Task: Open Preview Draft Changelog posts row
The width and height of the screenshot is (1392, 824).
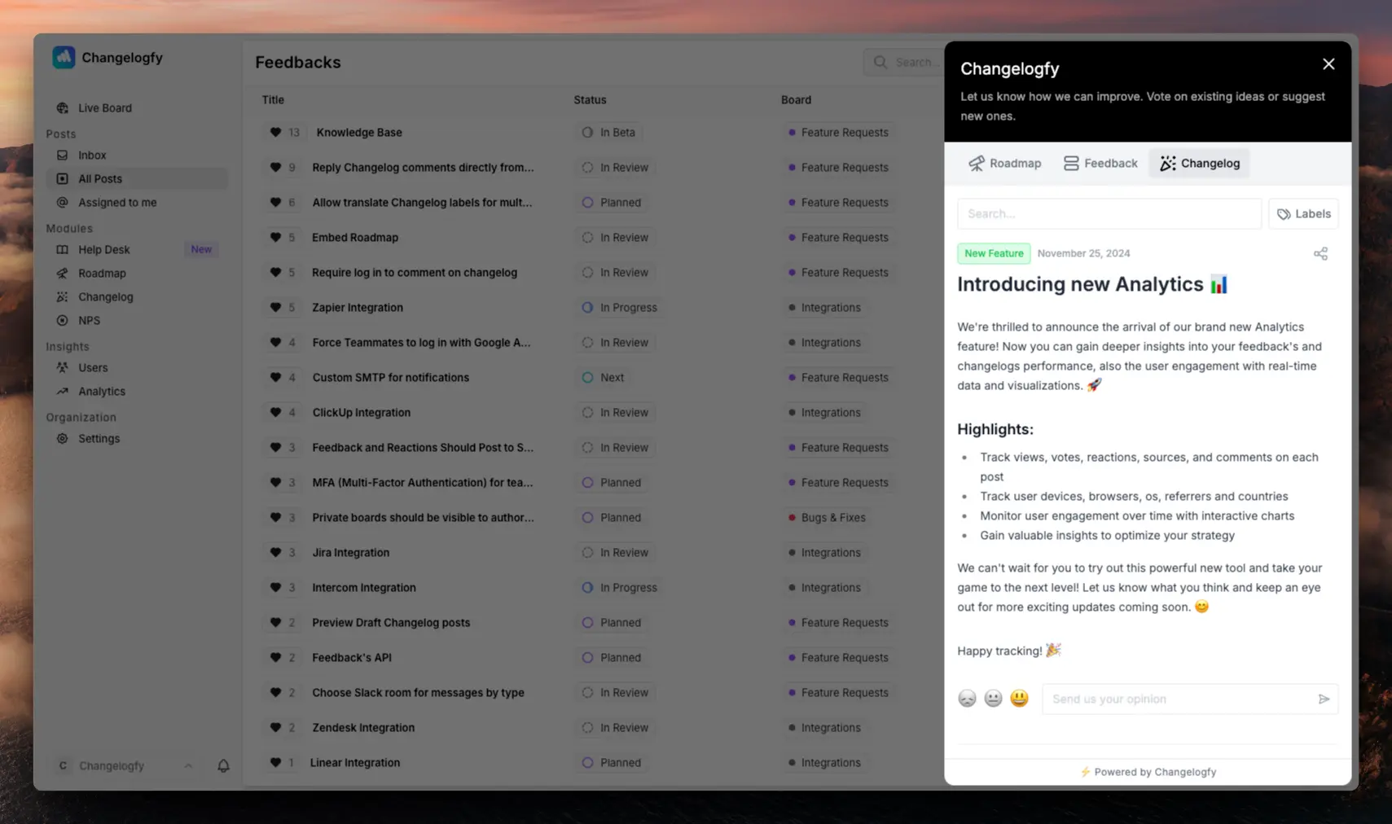Action: (391, 622)
